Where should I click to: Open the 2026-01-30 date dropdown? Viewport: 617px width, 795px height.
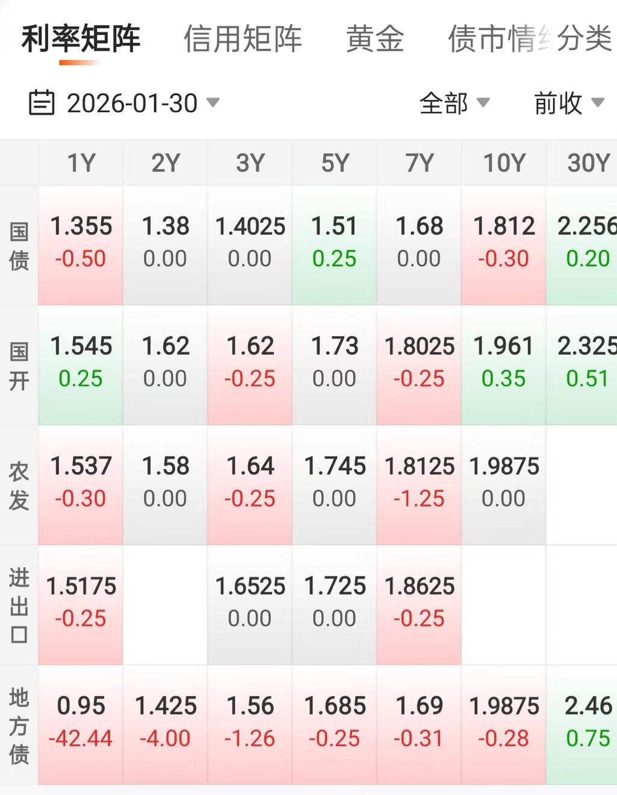(x=142, y=104)
